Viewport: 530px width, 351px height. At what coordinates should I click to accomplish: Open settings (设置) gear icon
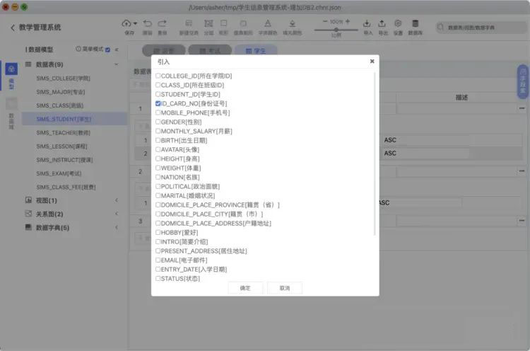[x=399, y=23]
